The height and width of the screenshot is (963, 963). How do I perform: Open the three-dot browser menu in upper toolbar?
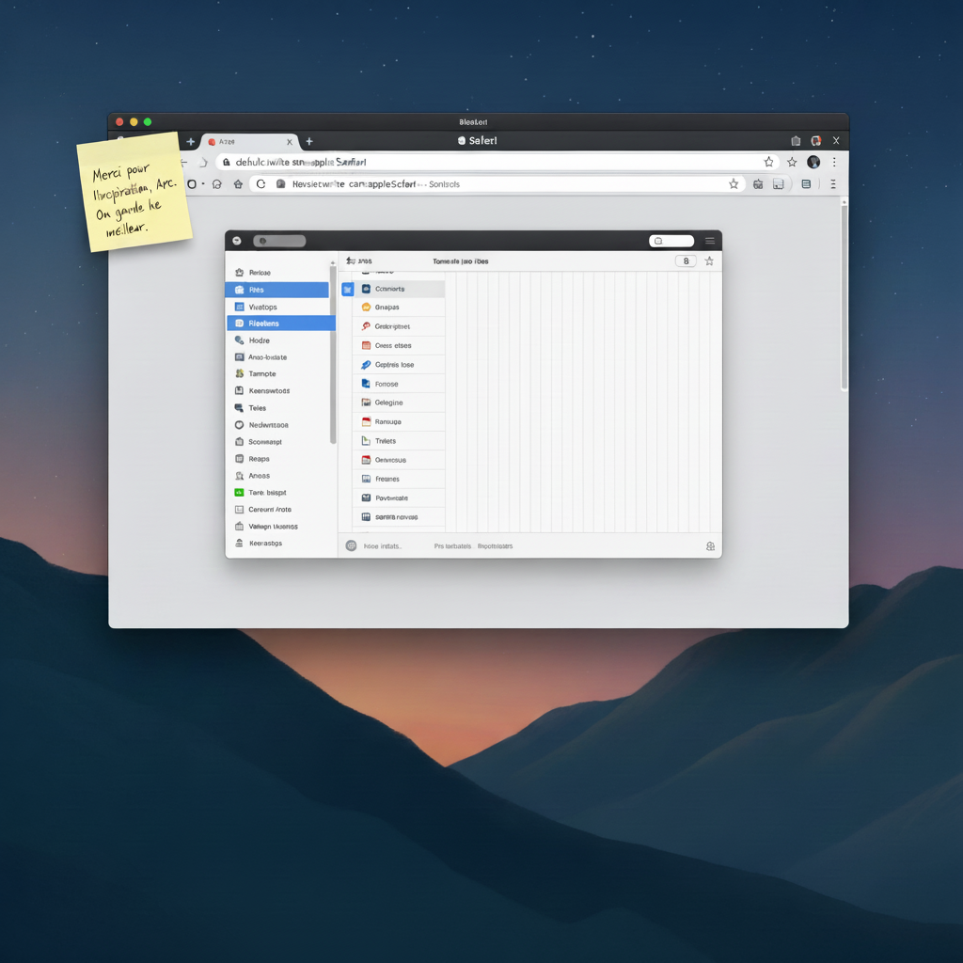click(x=833, y=162)
